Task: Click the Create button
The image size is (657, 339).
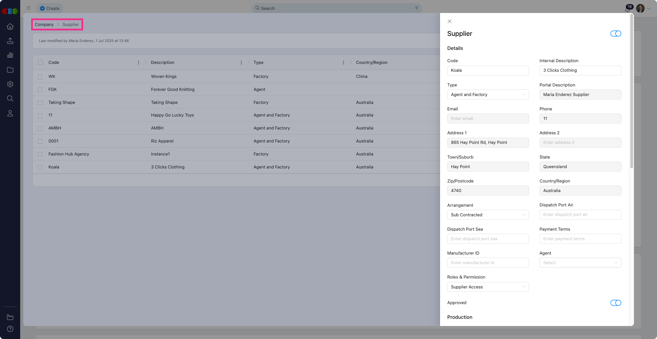Action: click(x=50, y=8)
